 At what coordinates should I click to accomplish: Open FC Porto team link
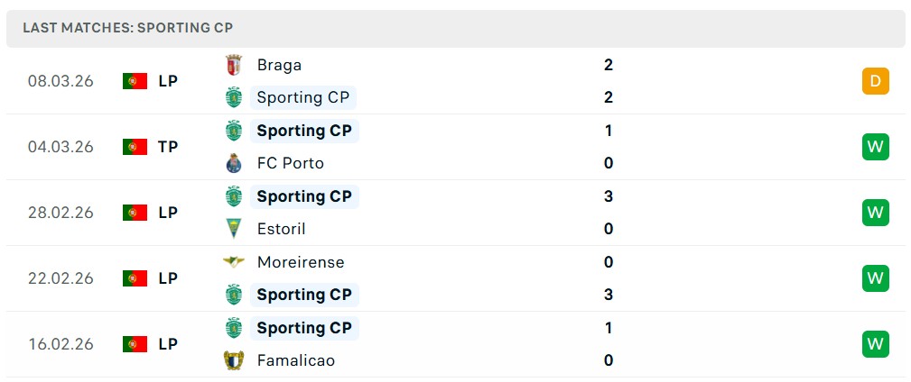[x=290, y=163]
